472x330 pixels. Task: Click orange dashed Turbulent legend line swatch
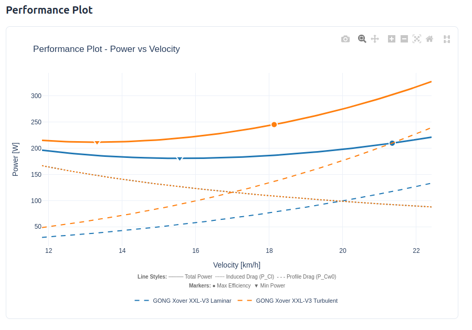pyautogui.click(x=245, y=301)
